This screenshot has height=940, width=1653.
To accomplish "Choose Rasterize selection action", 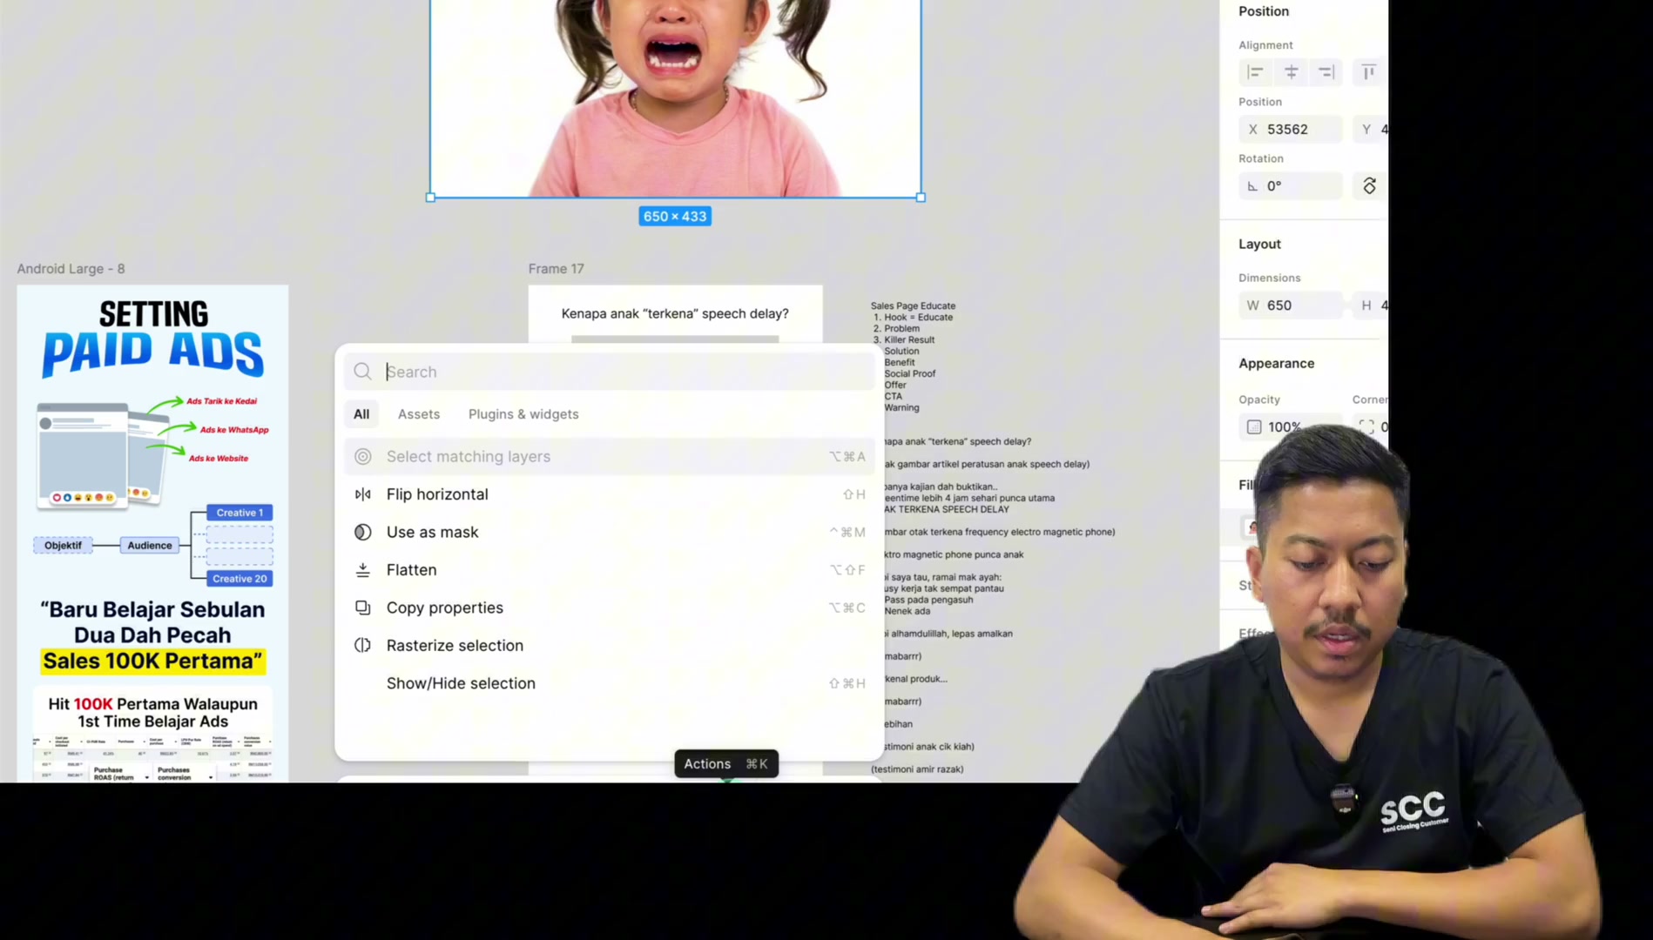I will [610, 646].
